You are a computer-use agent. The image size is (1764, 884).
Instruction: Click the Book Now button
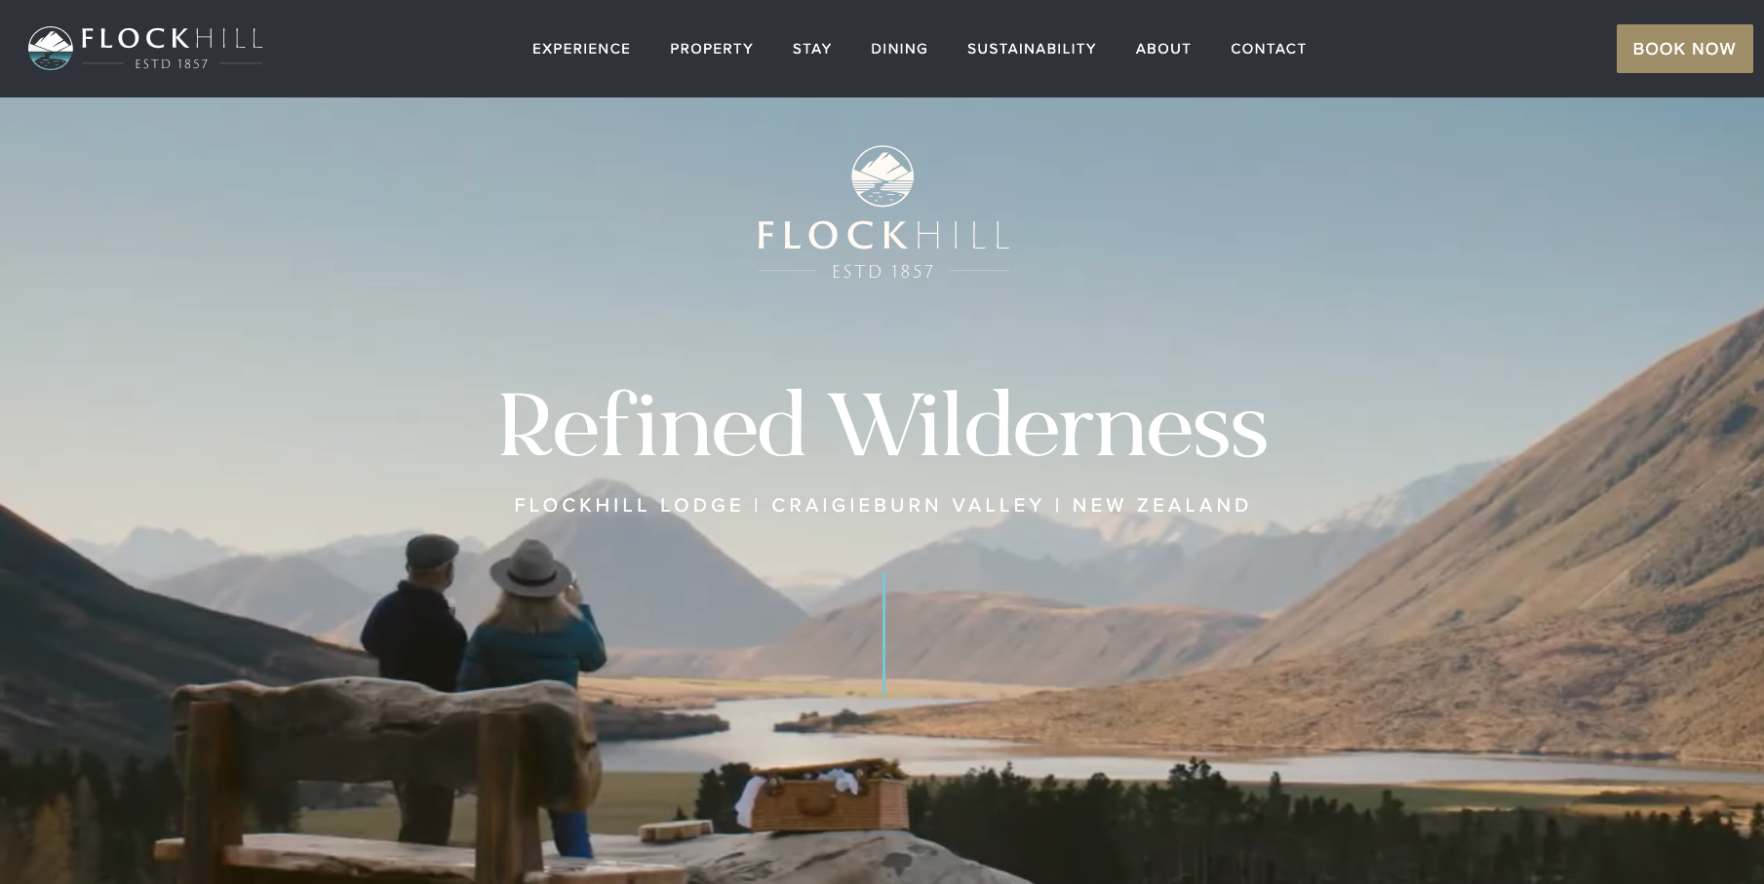(1684, 49)
